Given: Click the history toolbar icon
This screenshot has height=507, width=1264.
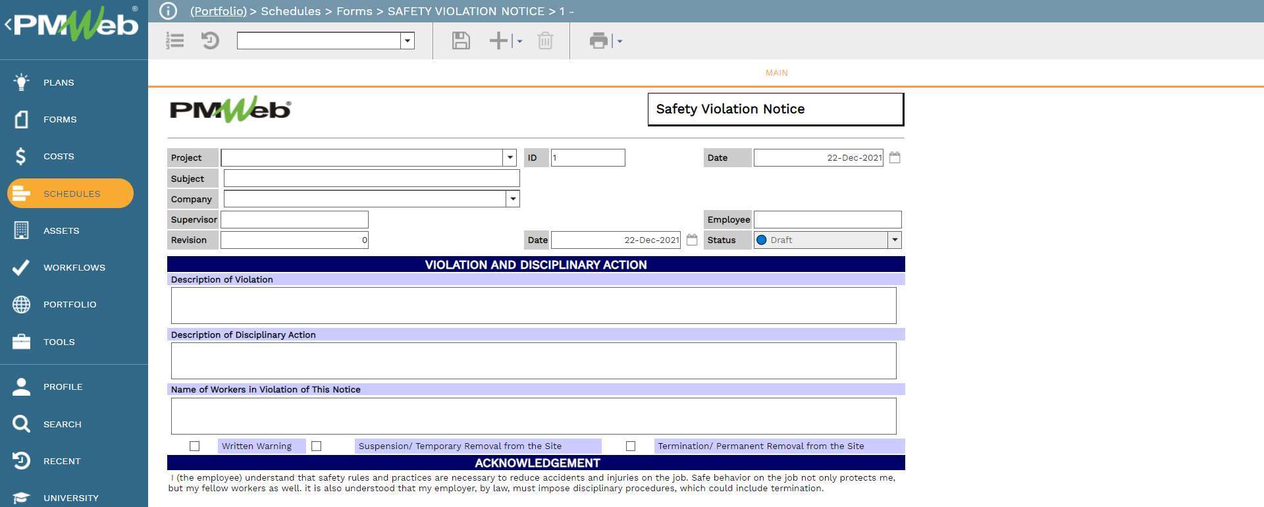Looking at the screenshot, I should coord(210,41).
